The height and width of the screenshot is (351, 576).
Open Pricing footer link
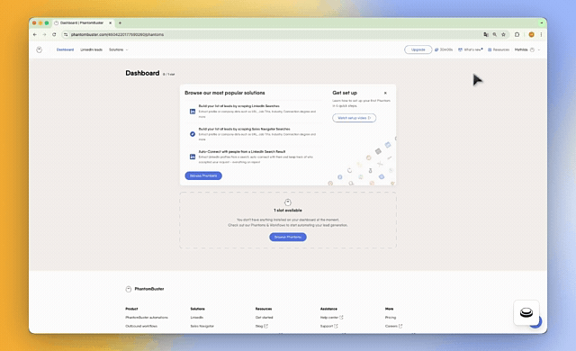point(391,317)
